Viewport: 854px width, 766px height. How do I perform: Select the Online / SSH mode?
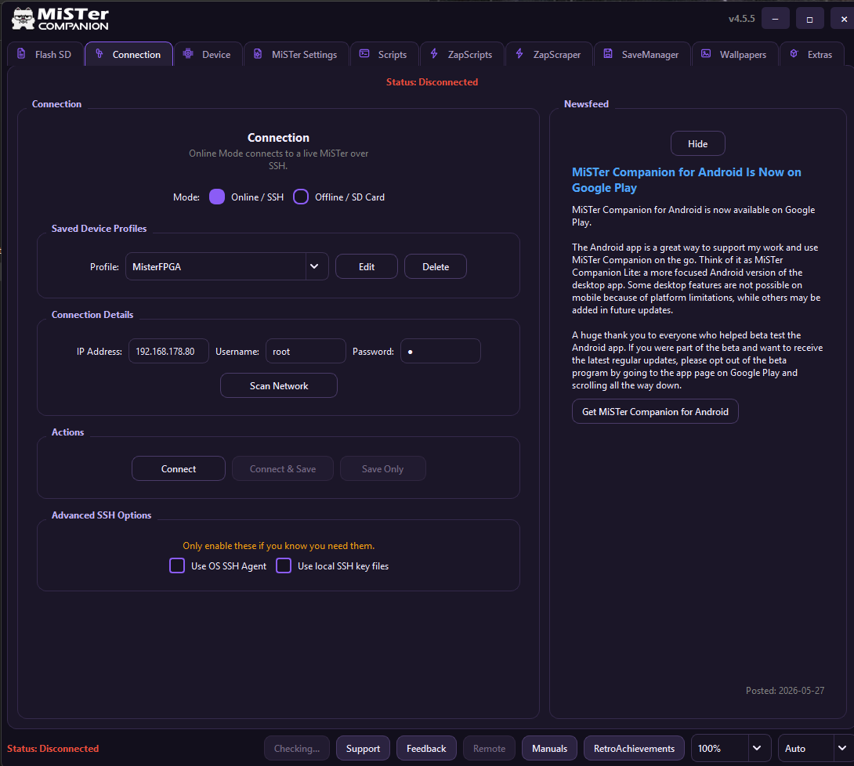pos(217,197)
